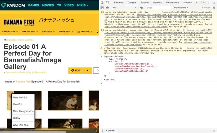
Task: Click the jquery.mediawiki:152 source link
Action: pos(199,30)
